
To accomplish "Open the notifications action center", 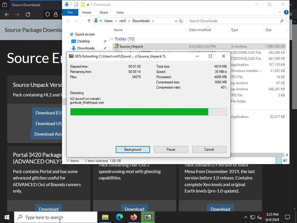I will (287, 217).
